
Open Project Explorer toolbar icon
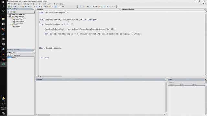45,6
